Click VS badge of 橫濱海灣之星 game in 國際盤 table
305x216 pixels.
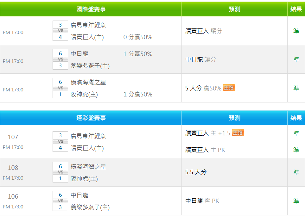pos(60,88)
